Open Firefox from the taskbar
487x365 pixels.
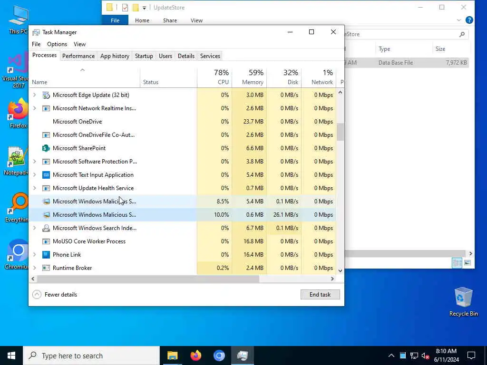(195, 355)
